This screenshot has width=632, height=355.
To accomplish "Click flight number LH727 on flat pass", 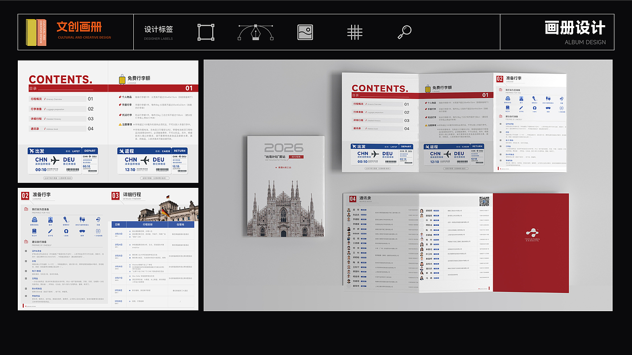I will (x=76, y=151).
